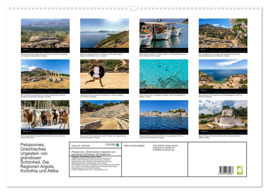Click the large Peloponnes calendar title

39,158
